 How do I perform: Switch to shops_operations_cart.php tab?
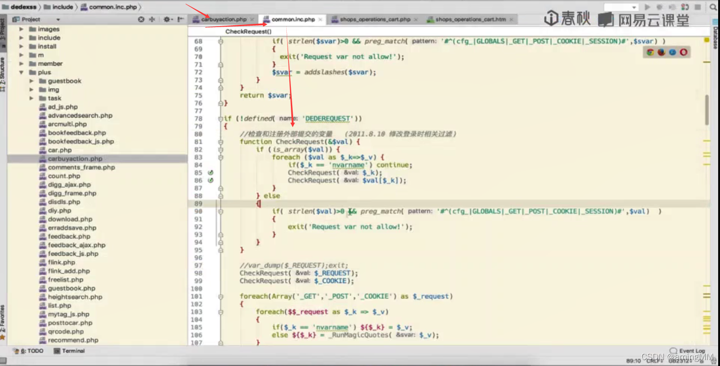pyautogui.click(x=375, y=19)
